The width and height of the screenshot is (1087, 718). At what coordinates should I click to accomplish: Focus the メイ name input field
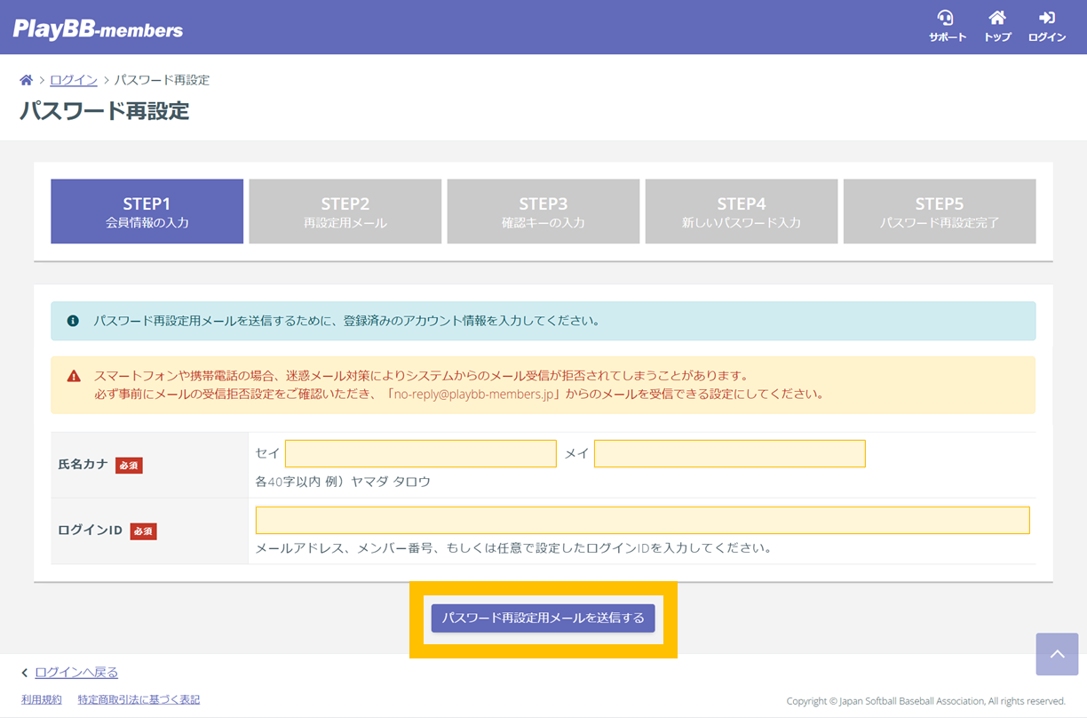(x=729, y=453)
